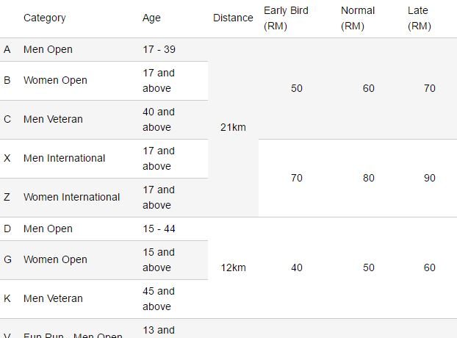The image size is (457, 338).
Task: Select the Distance column header
Action: point(233,18)
